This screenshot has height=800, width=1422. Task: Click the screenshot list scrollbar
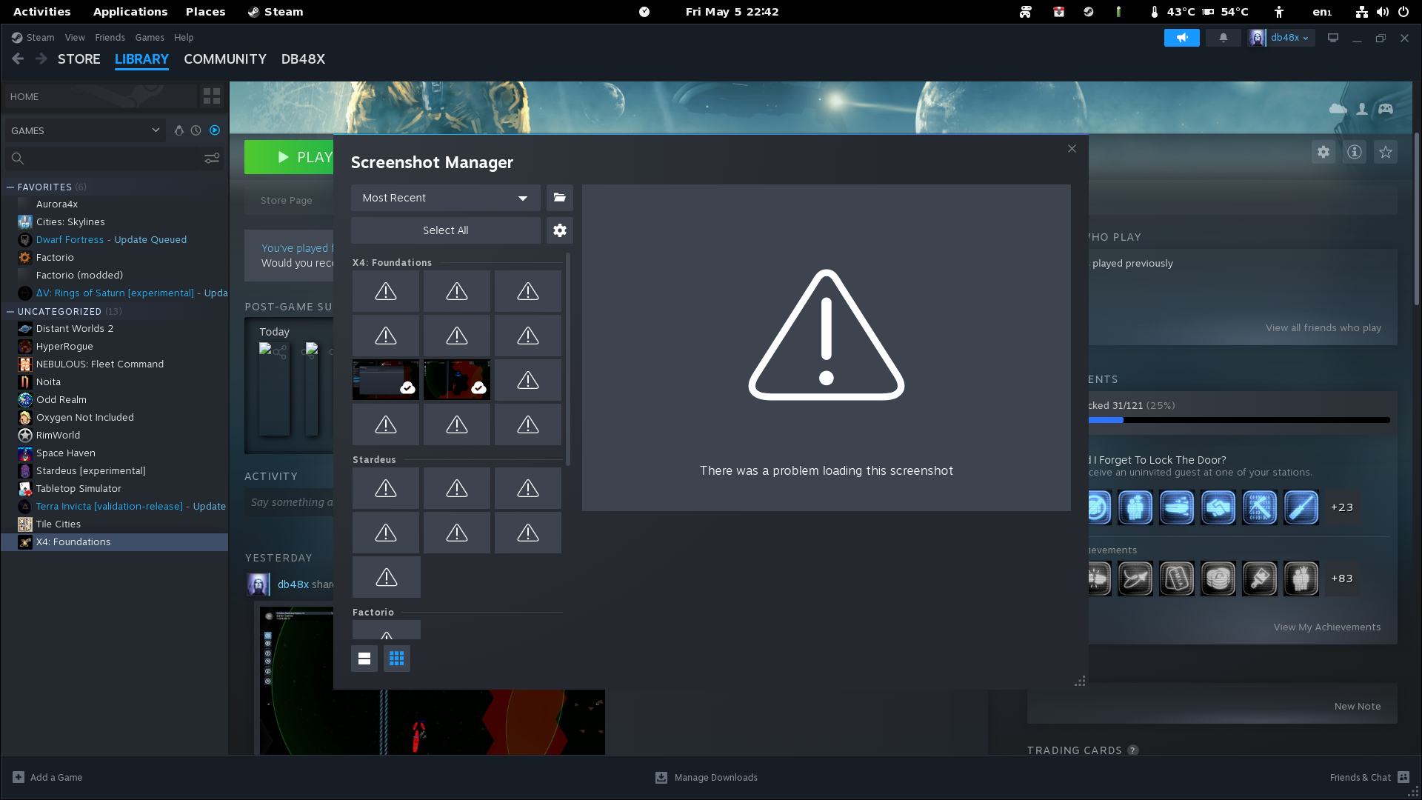tap(568, 359)
